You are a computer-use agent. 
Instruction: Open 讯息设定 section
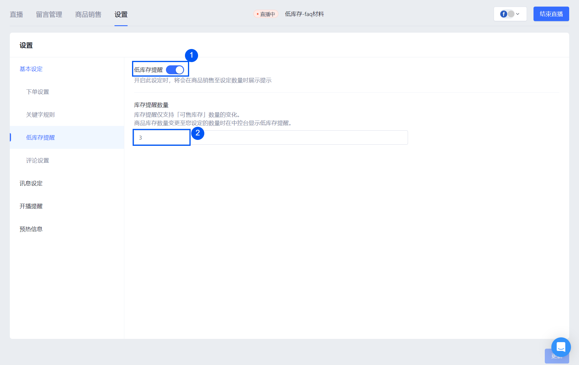tap(31, 183)
